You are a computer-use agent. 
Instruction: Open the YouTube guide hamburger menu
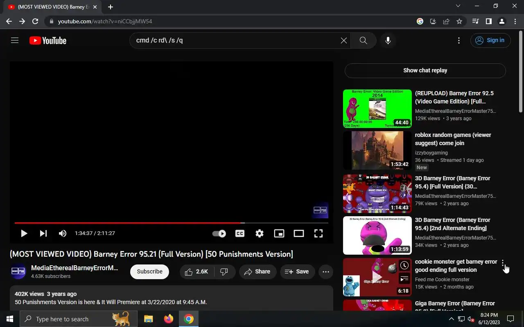click(x=15, y=40)
